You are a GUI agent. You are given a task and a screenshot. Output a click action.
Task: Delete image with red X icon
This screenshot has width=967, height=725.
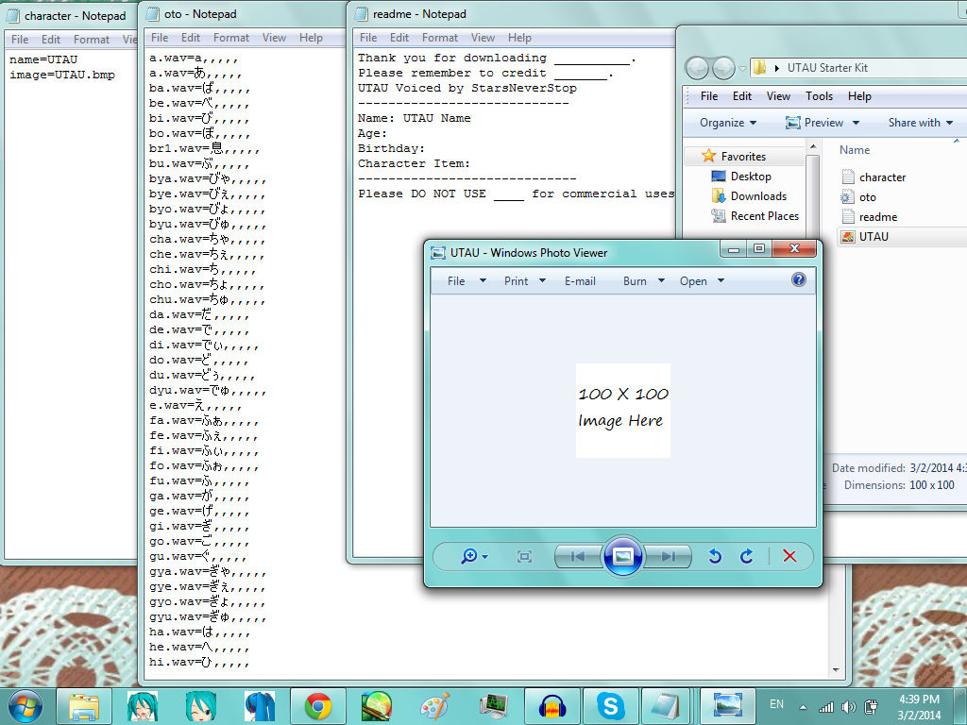[789, 556]
